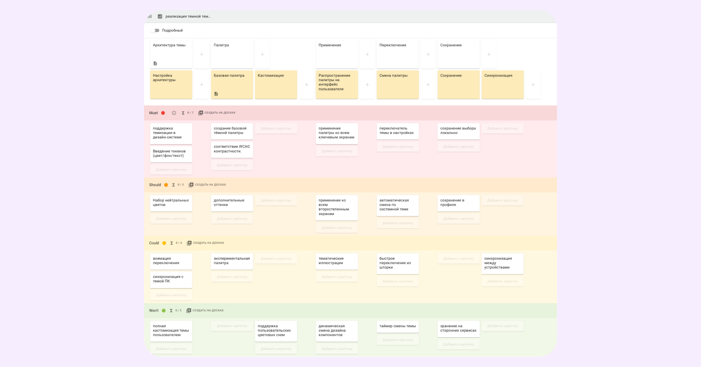Collapse the Should release section header
Viewport: 701px width, 367px height.
[x=155, y=185]
